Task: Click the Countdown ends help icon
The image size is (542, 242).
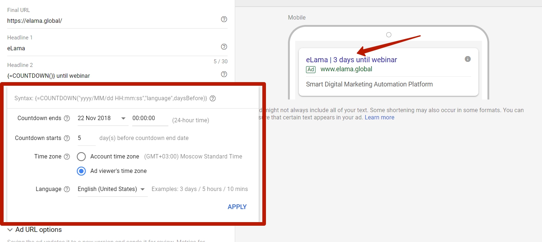Action: click(x=67, y=118)
